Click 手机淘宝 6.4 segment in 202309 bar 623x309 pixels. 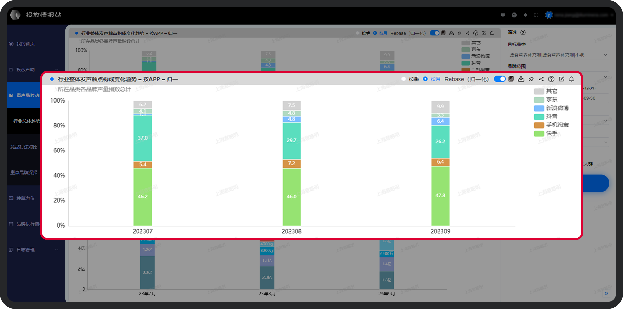coord(440,162)
